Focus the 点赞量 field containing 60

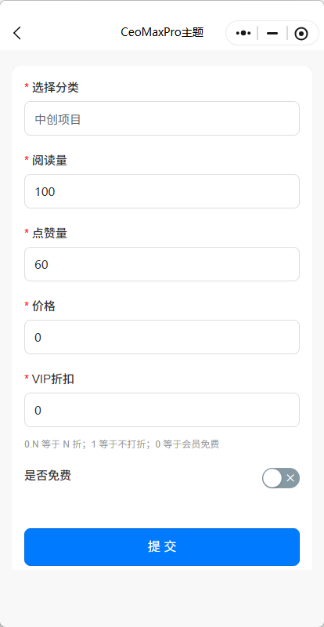click(162, 264)
